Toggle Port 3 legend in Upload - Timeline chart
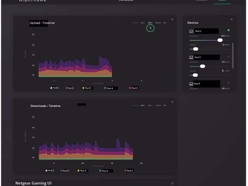The image size is (248, 186). pos(87,88)
